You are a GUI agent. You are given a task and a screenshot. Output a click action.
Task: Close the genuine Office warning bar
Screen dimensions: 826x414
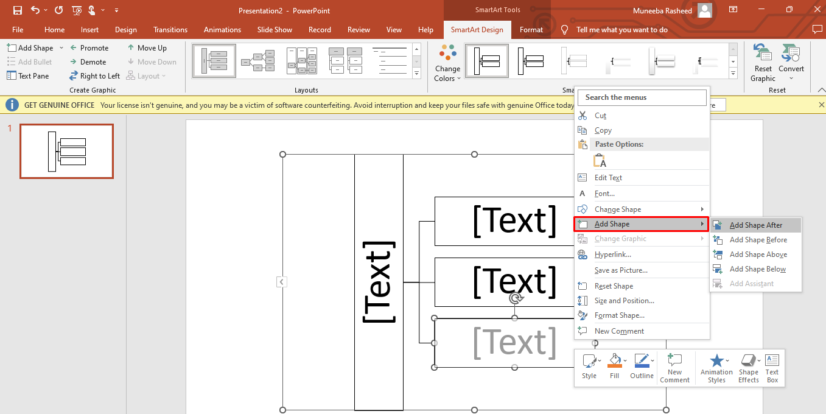[821, 105]
